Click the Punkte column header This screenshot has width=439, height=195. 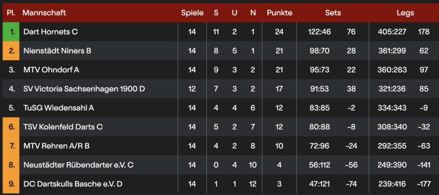coord(280,13)
